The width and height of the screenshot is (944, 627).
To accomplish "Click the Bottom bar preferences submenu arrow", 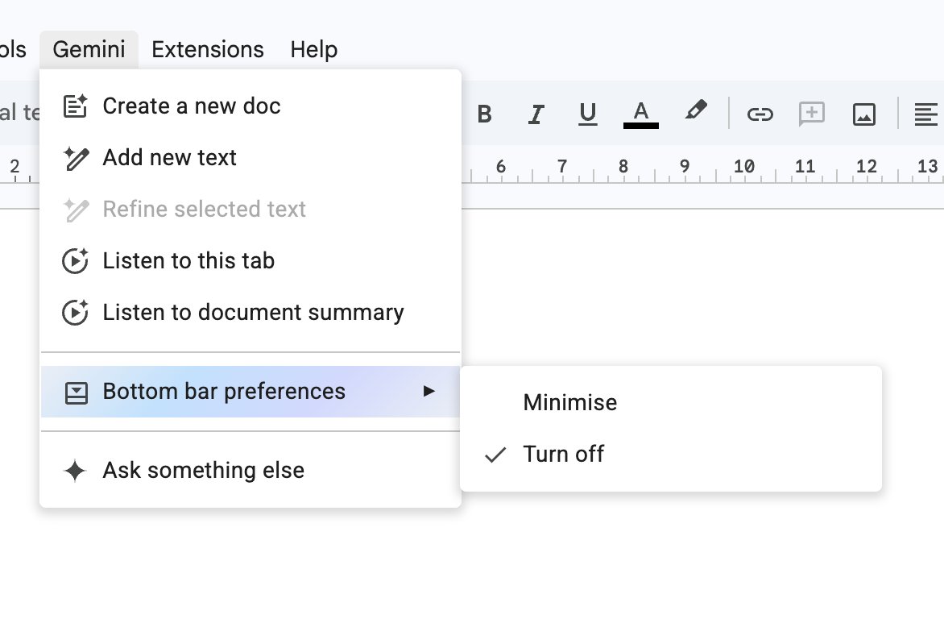I will click(429, 392).
